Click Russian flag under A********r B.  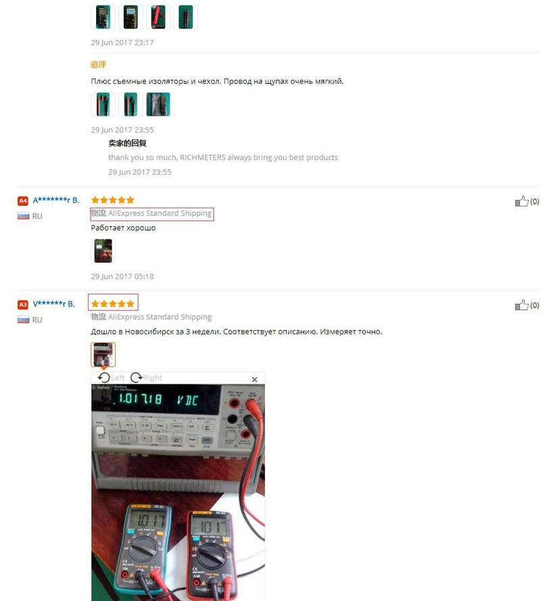24,216
